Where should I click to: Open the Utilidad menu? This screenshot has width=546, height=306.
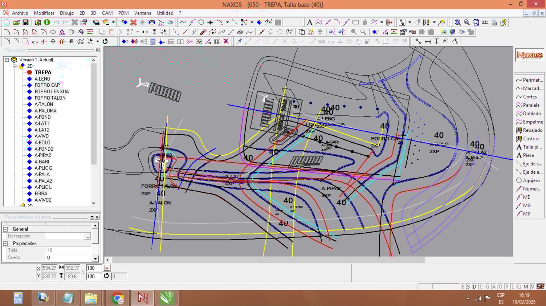165,13
